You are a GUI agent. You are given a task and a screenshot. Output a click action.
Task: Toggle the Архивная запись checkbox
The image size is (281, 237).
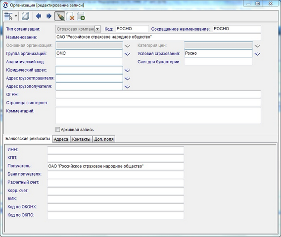(57, 130)
